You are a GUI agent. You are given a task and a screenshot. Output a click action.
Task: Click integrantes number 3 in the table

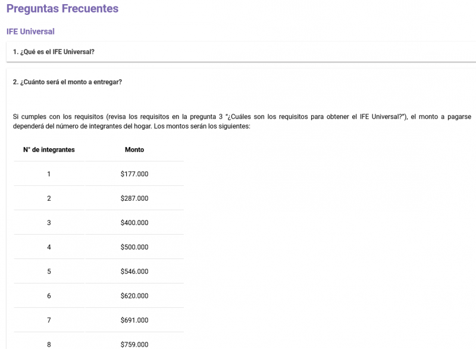(49, 223)
